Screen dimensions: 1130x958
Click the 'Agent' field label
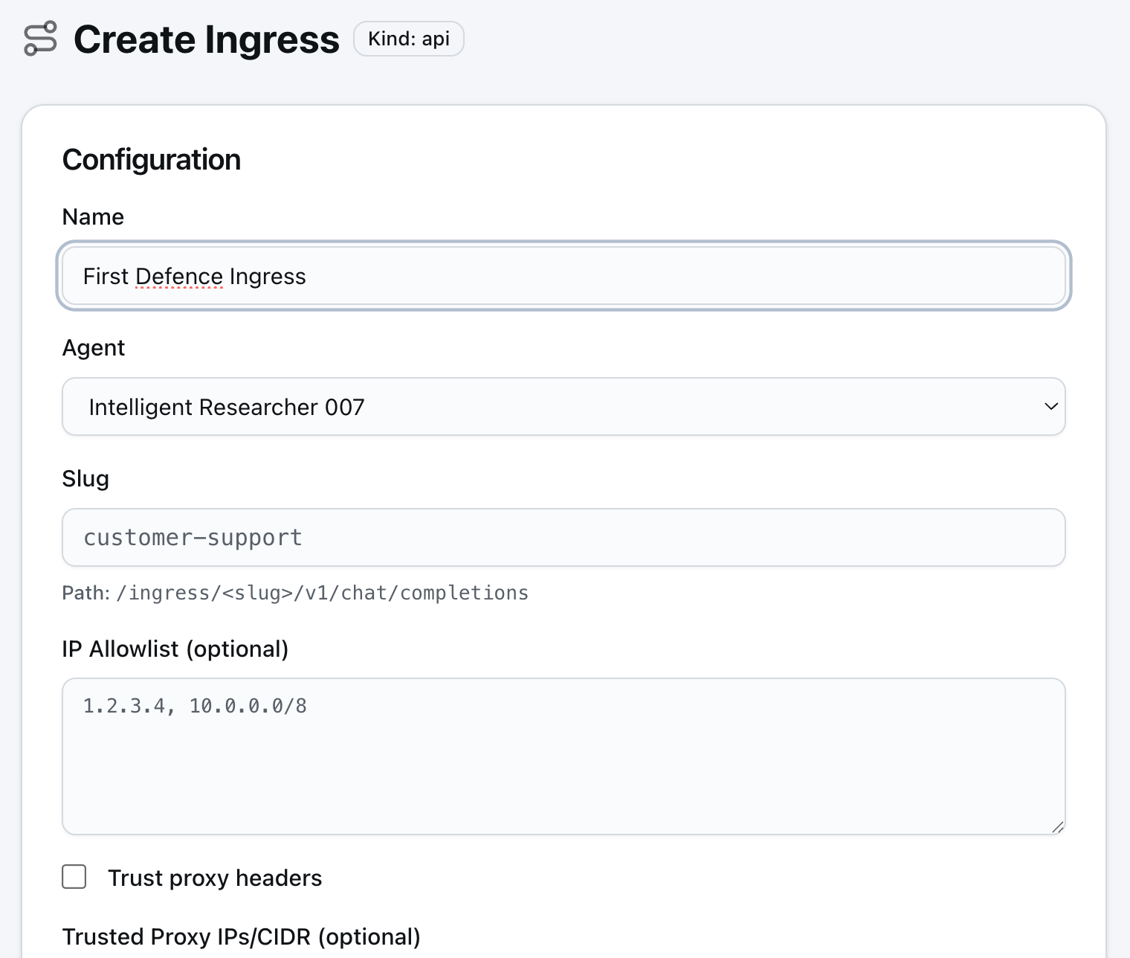tap(94, 348)
